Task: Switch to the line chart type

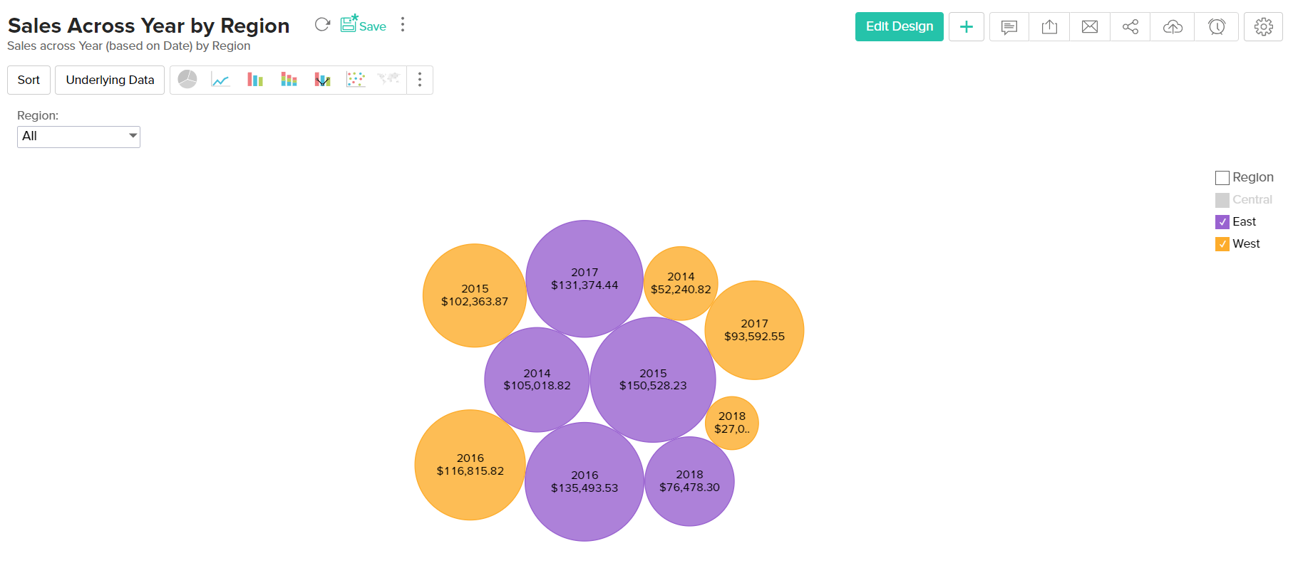Action: [x=220, y=80]
